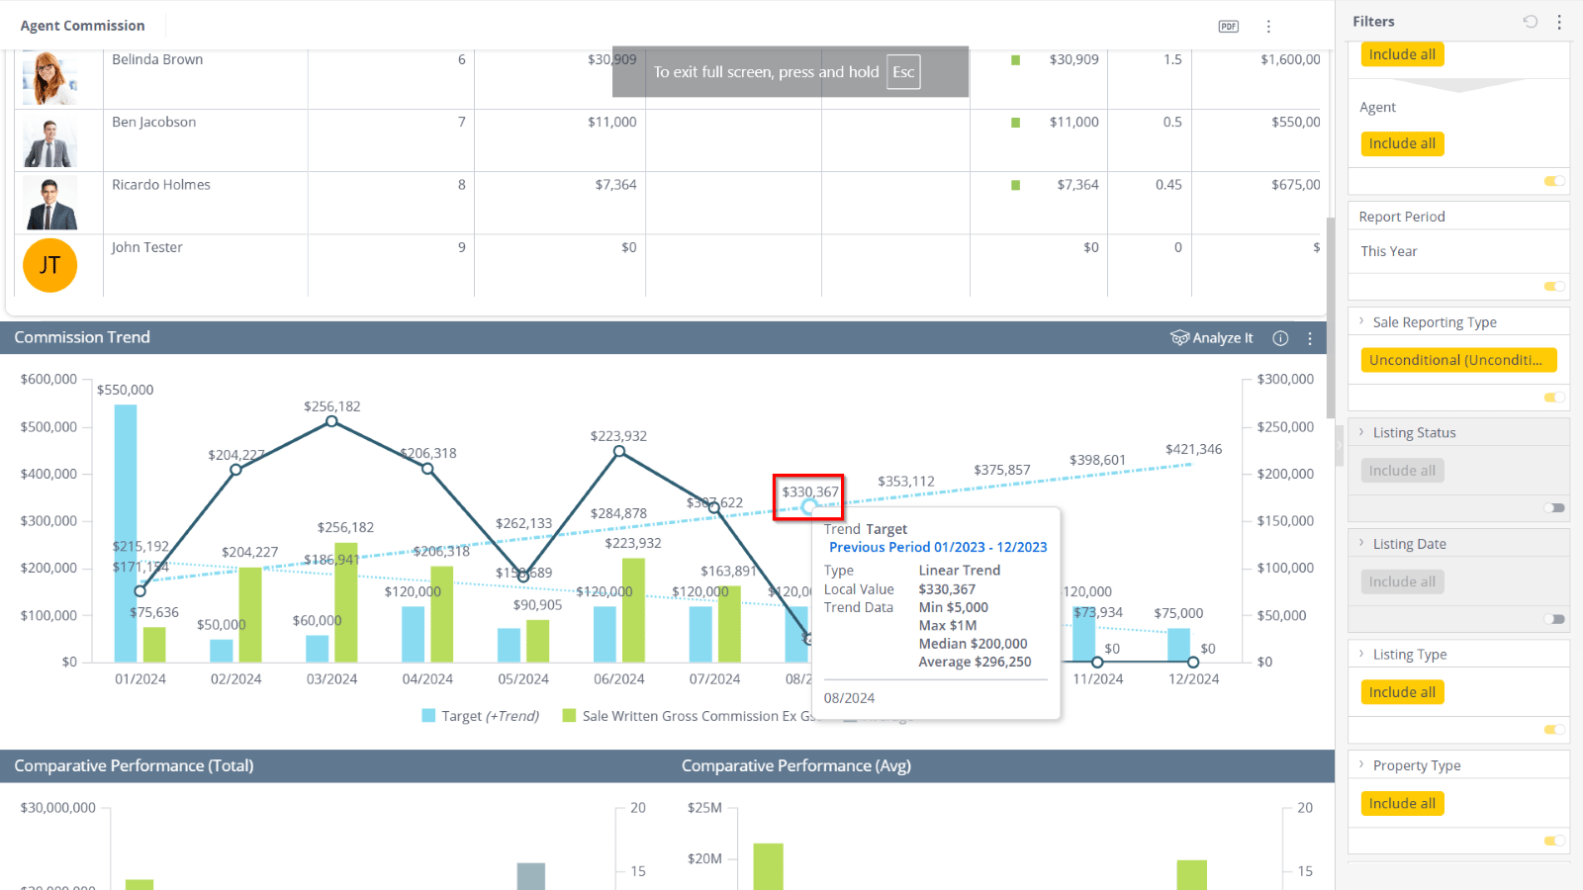Click Agent filter's Include all button

click(1402, 143)
